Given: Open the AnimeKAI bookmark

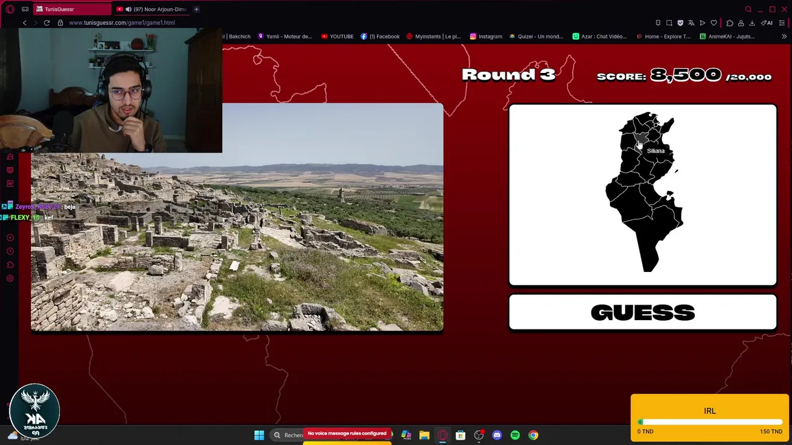Looking at the screenshot, I should (727, 36).
